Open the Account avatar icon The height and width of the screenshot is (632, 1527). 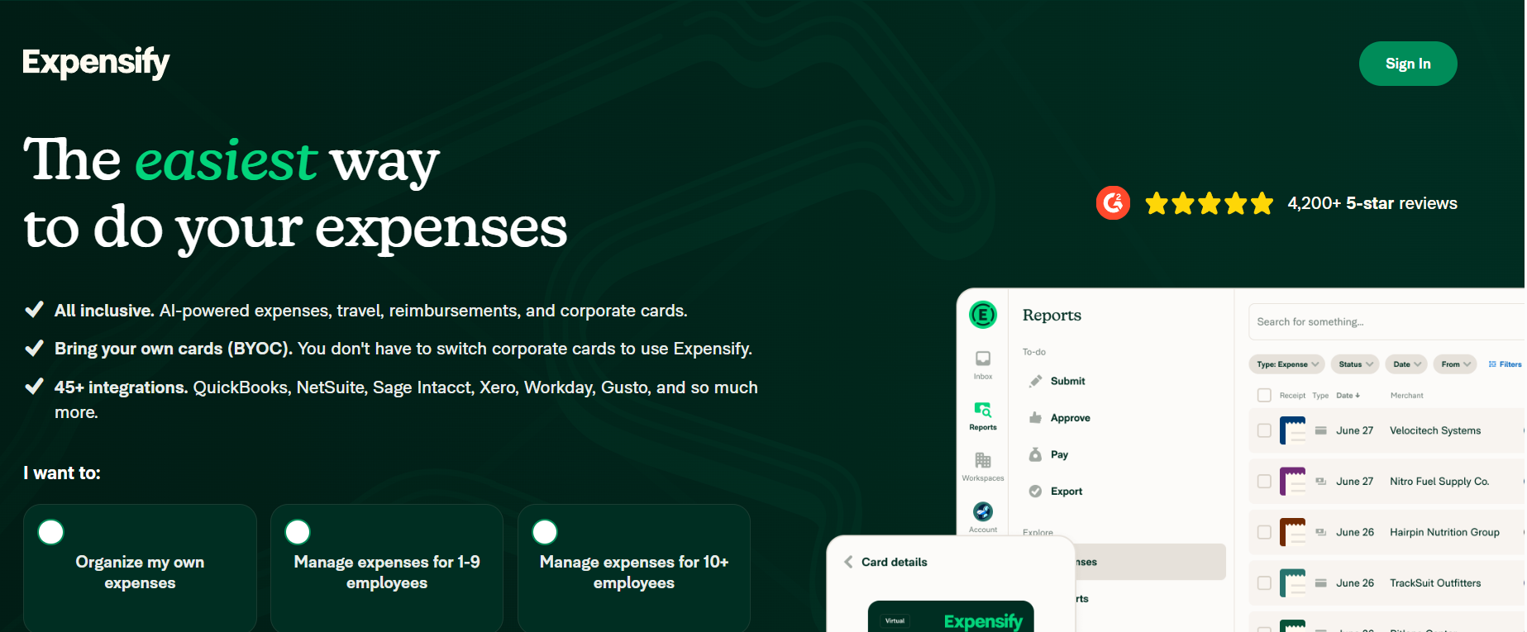tap(983, 512)
